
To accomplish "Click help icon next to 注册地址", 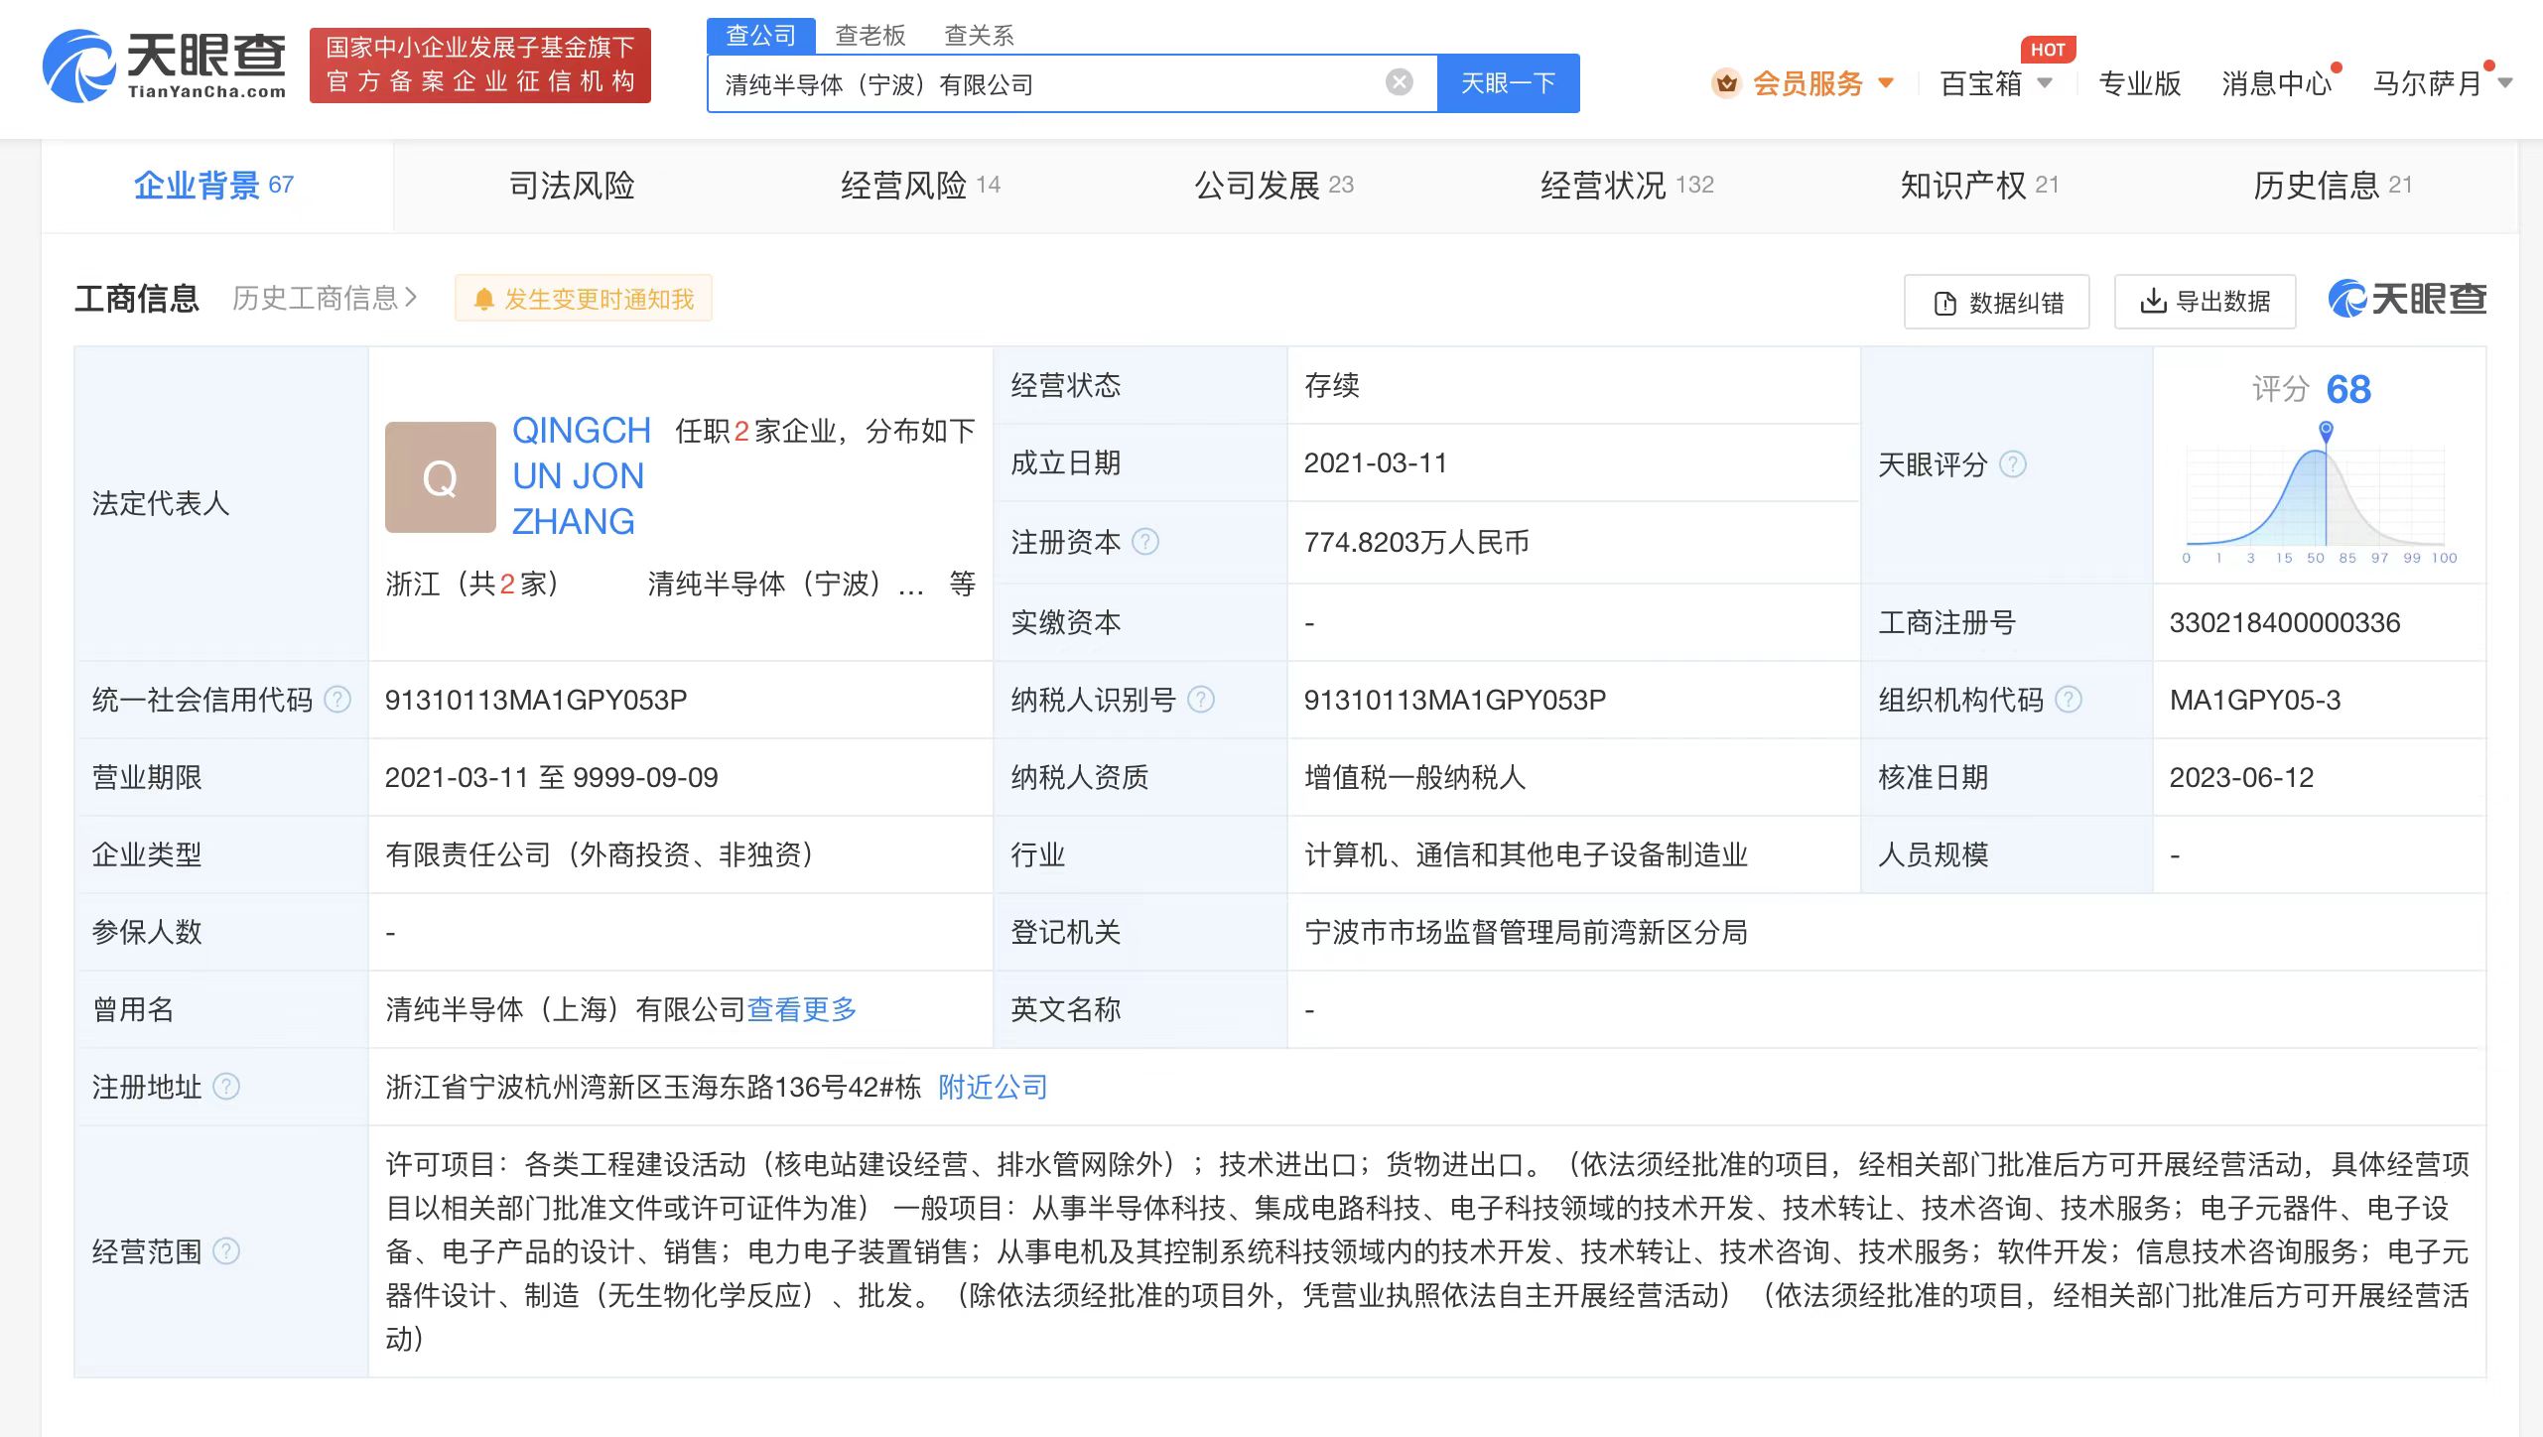I will tap(226, 1088).
